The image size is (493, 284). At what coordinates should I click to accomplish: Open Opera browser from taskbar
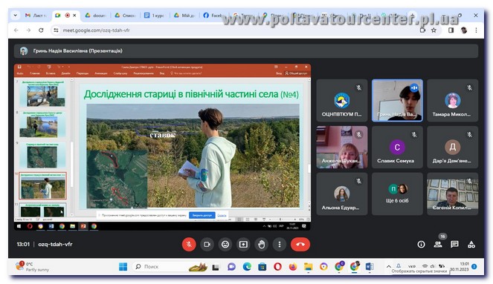click(x=277, y=266)
